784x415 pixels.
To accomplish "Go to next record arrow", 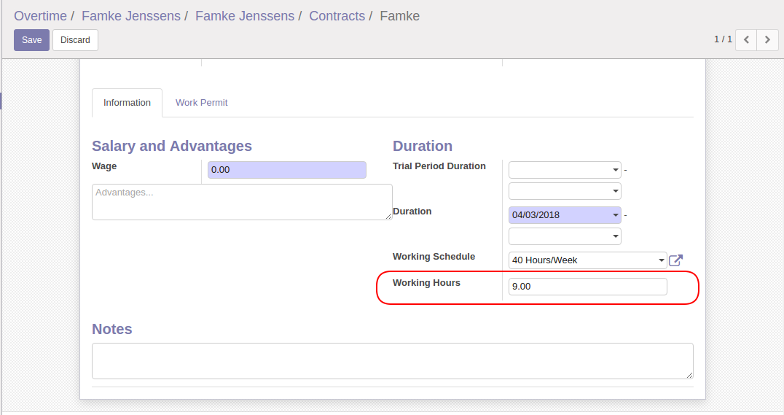I will pos(767,39).
